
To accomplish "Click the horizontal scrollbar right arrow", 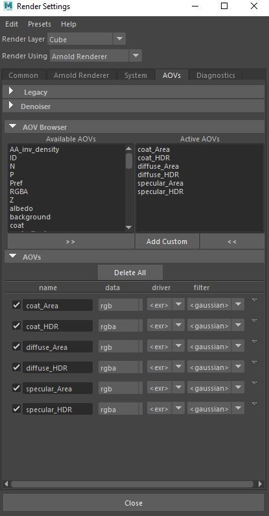I will pyautogui.click(x=261, y=484).
